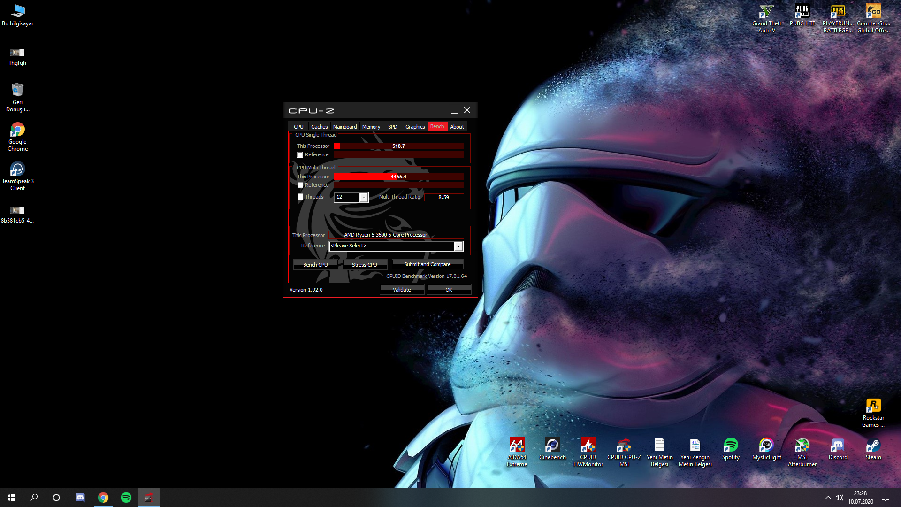901x507 pixels.
Task: Click the Validate button
Action: 402,290
